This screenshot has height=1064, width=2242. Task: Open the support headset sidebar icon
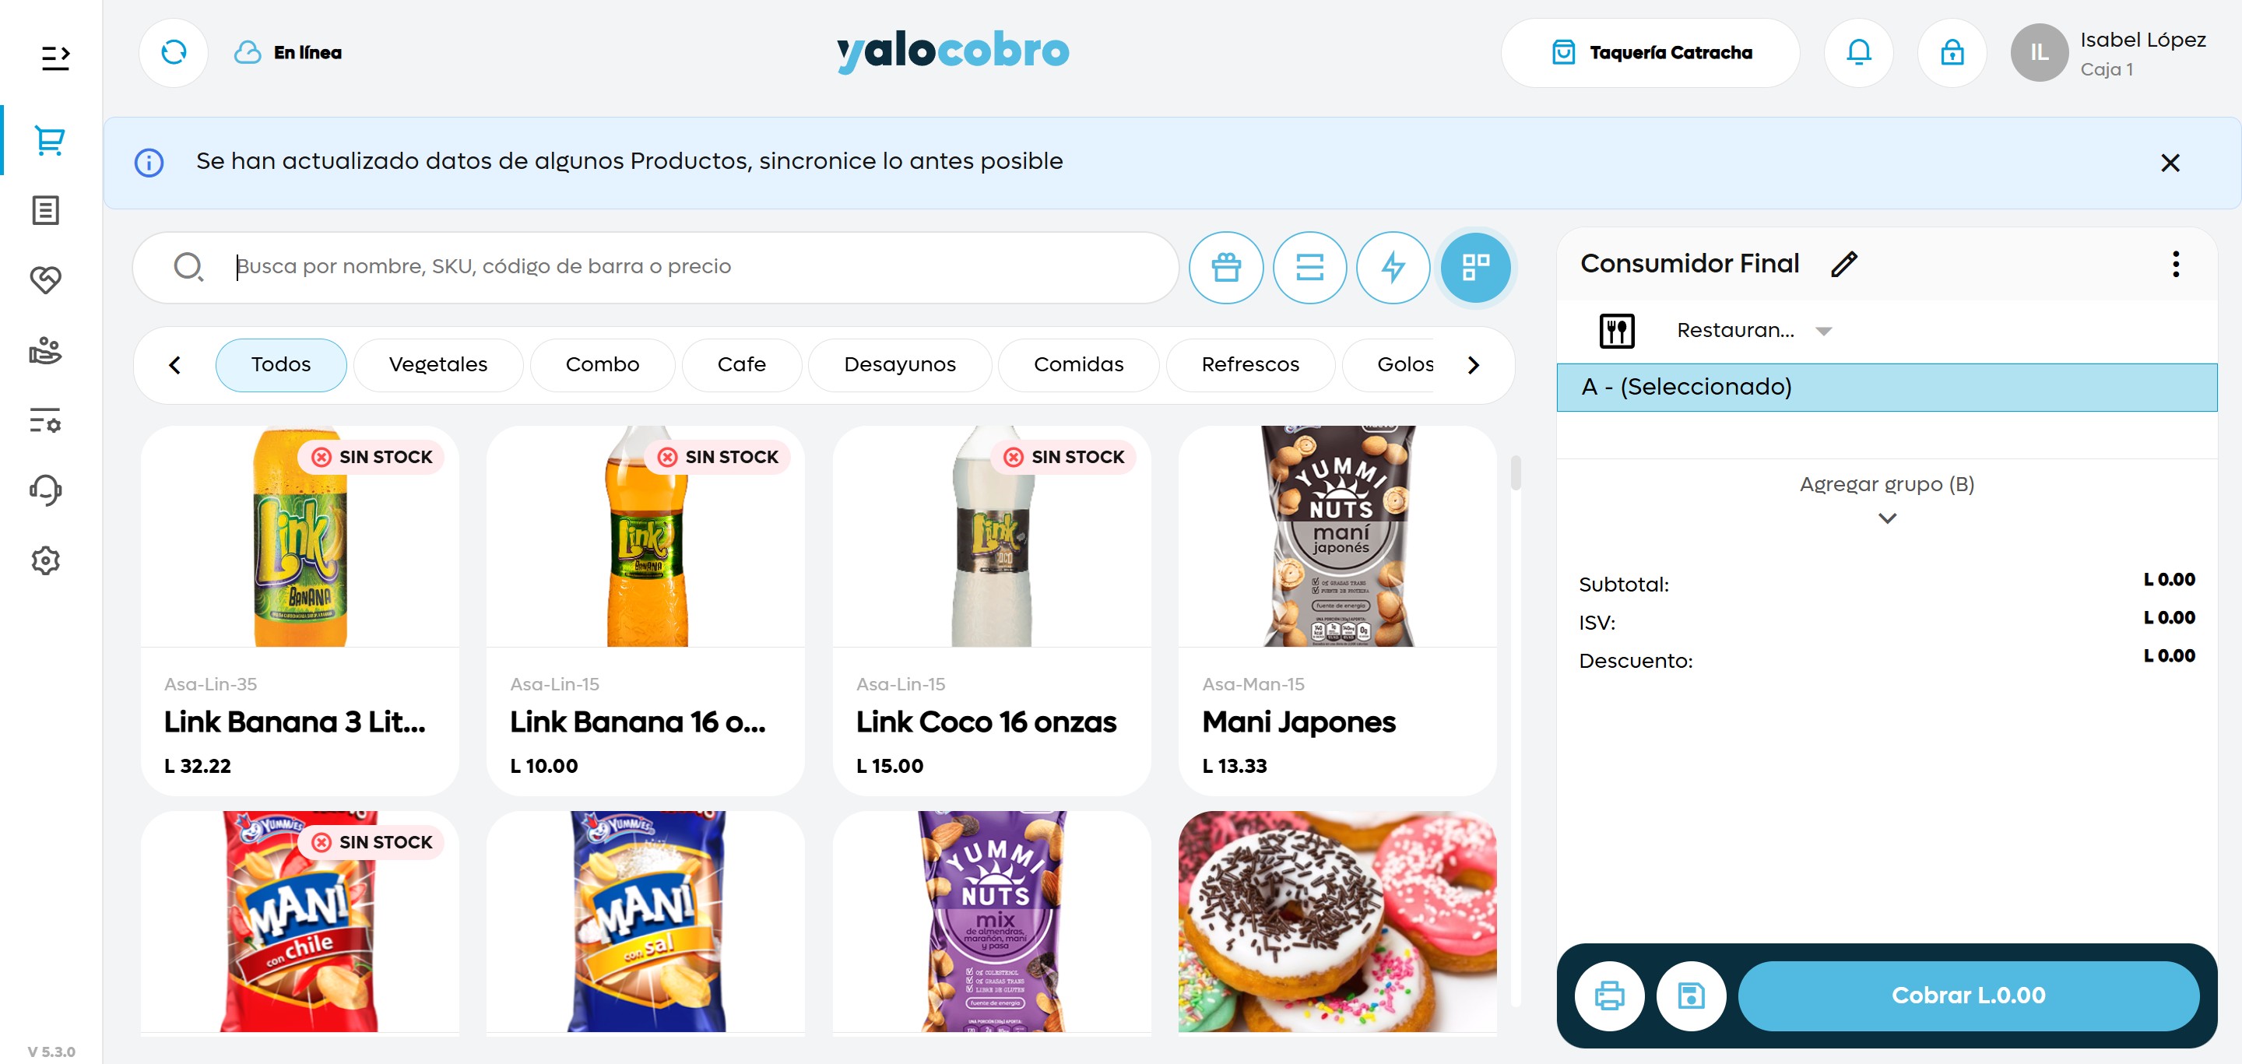pyautogui.click(x=45, y=490)
